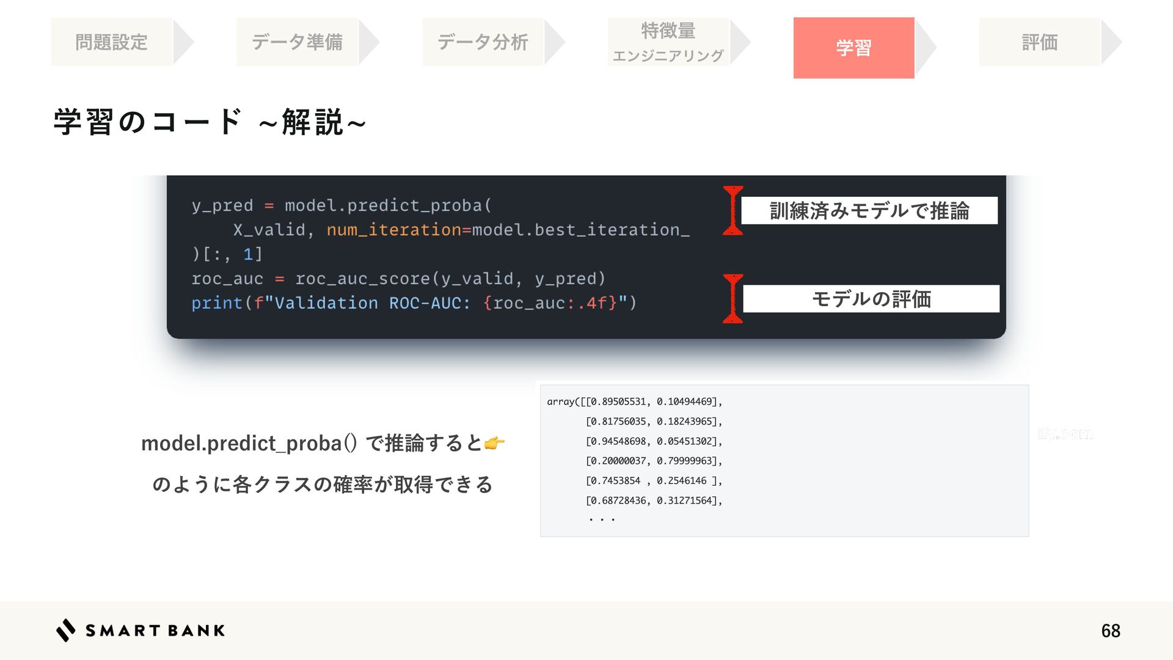The image size is (1173, 660).
Task: Select the highlighted 学習 step tab
Action: point(853,48)
